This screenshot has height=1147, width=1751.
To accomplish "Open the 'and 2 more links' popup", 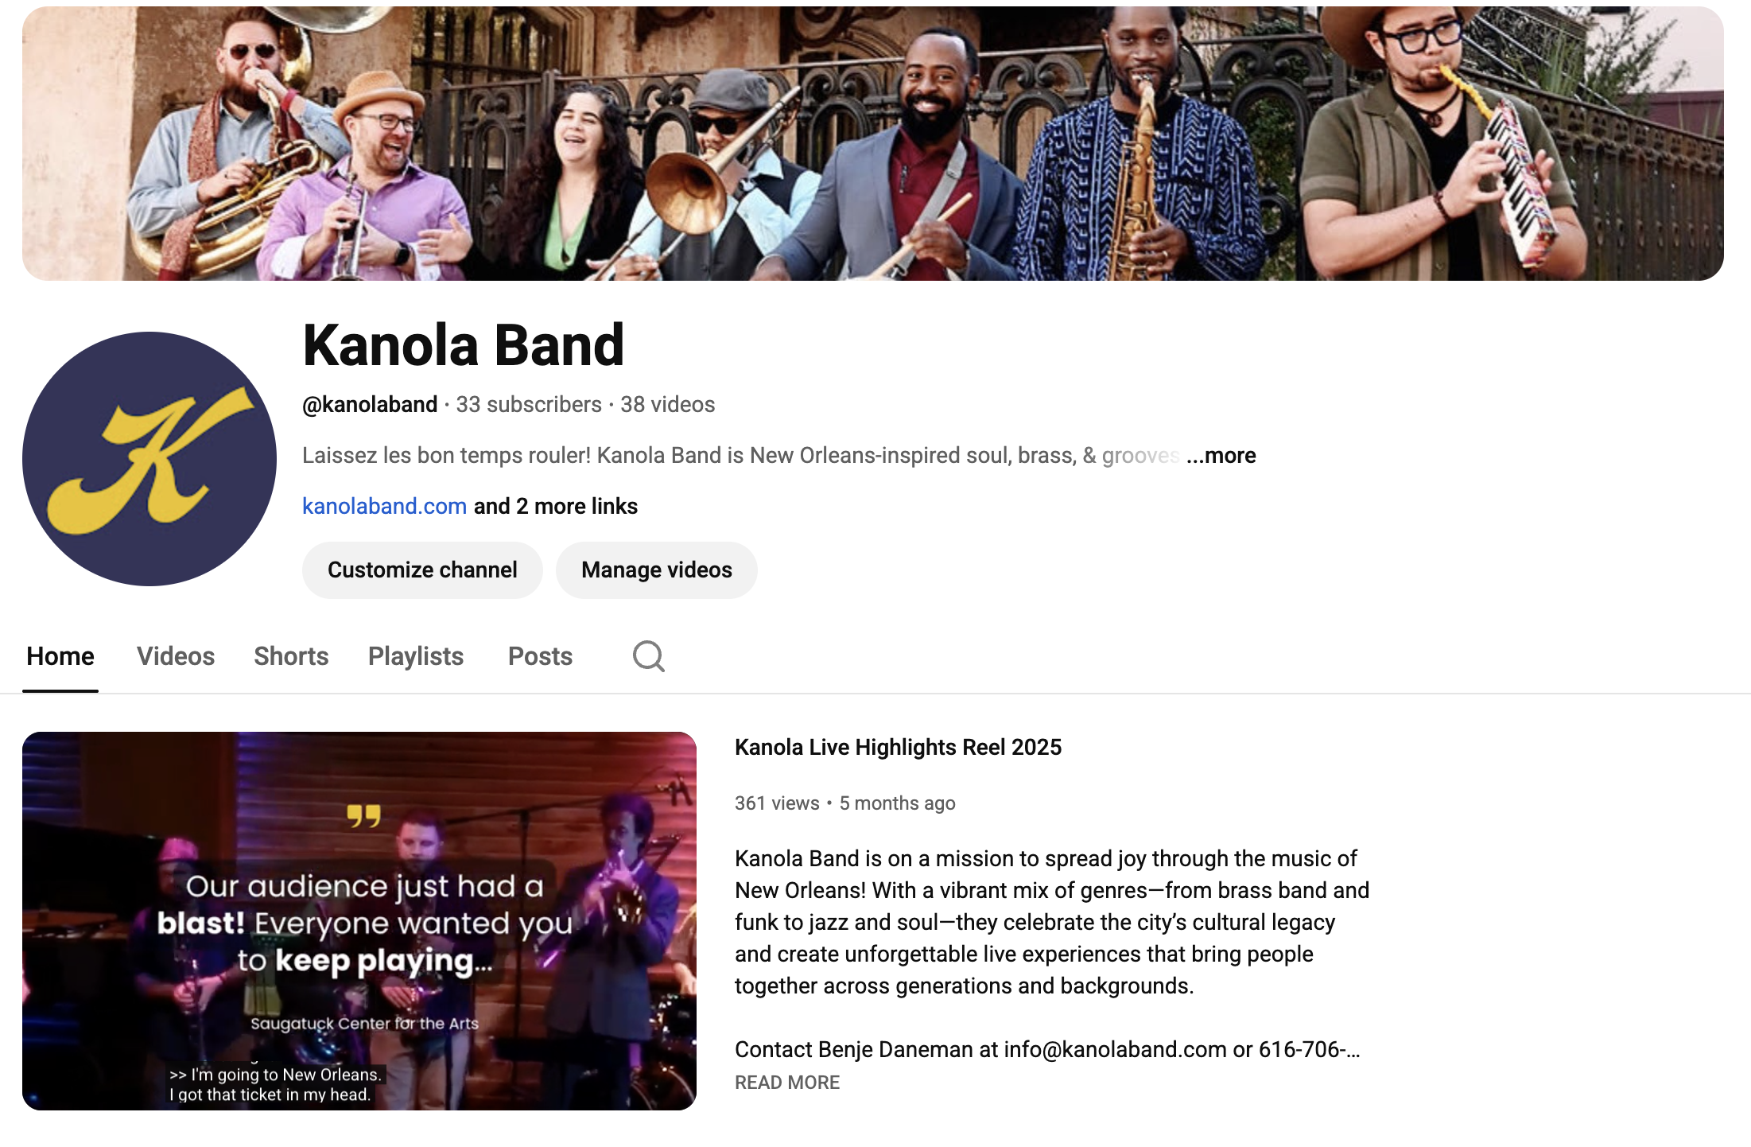I will pos(556,506).
